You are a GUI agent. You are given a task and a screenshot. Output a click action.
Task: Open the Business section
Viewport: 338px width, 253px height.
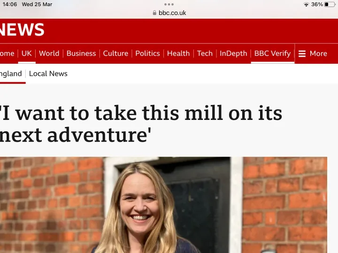click(x=81, y=53)
